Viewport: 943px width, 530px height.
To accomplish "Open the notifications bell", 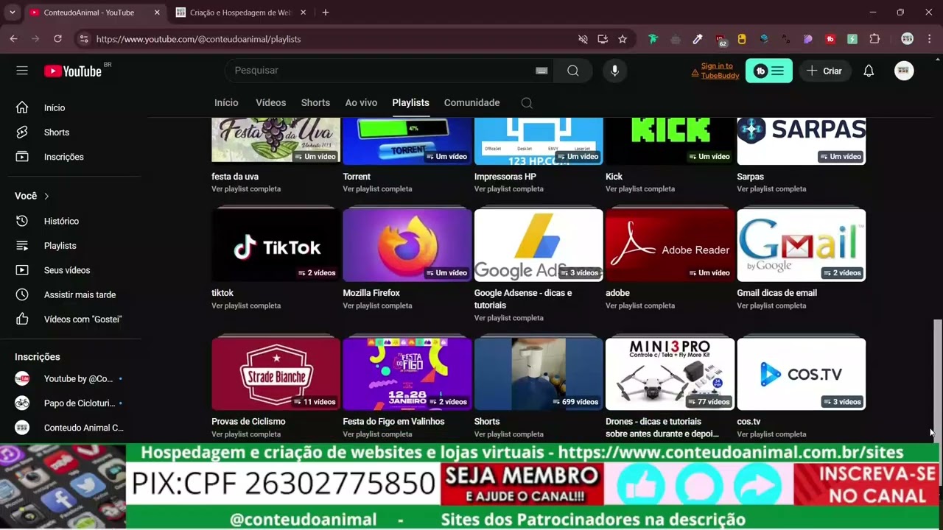I will (x=869, y=71).
